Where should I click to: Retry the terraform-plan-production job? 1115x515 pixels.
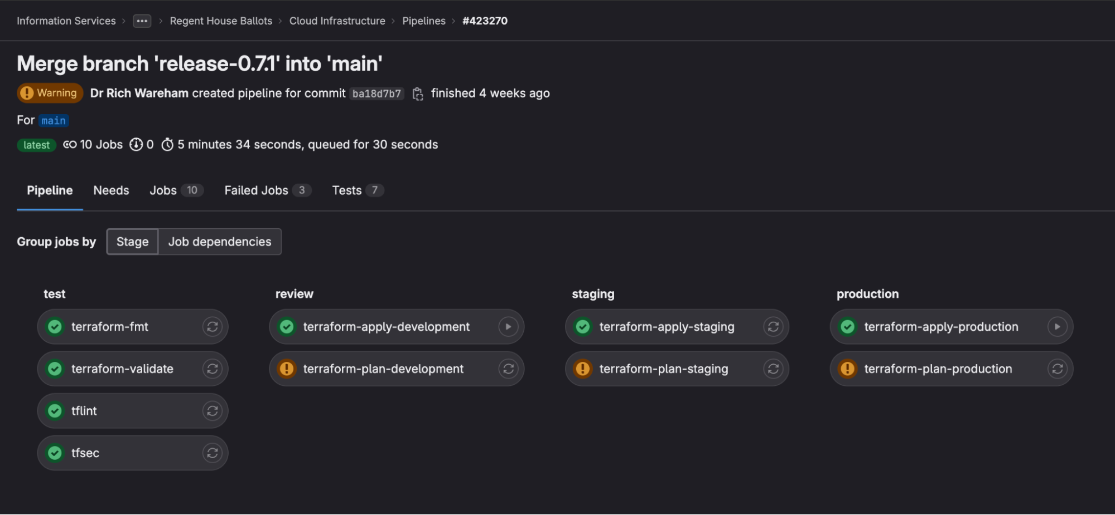point(1056,369)
